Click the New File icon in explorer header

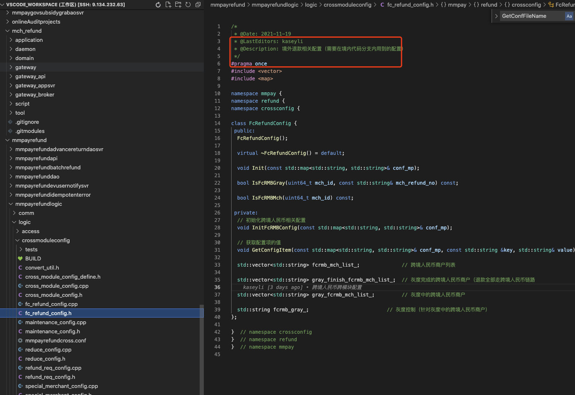point(168,5)
